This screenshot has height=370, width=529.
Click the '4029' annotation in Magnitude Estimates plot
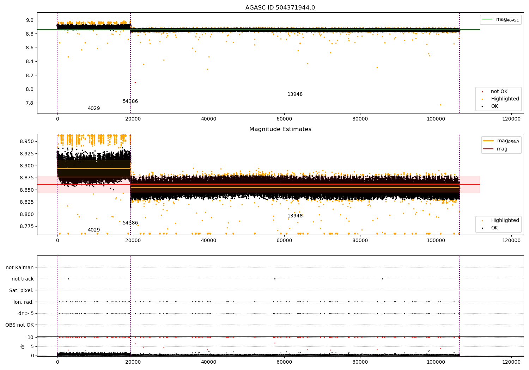pos(94,230)
